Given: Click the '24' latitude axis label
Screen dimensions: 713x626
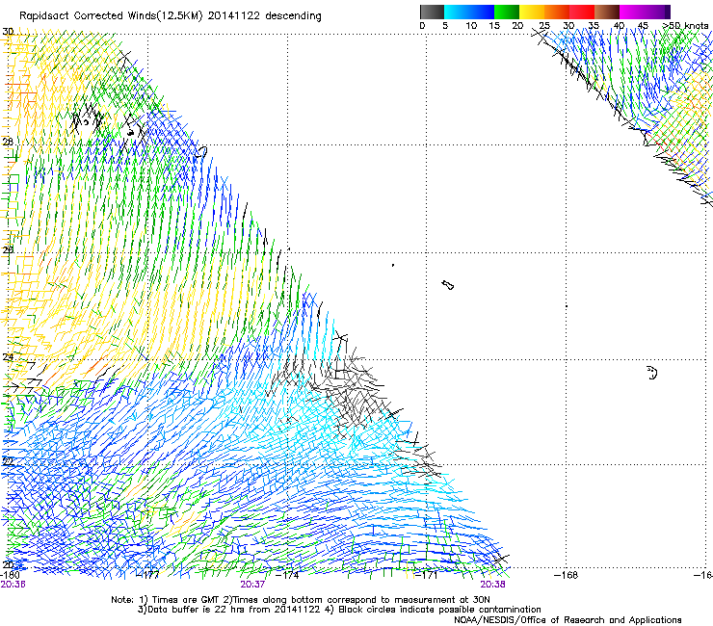Looking at the screenshot, I should point(8,357).
